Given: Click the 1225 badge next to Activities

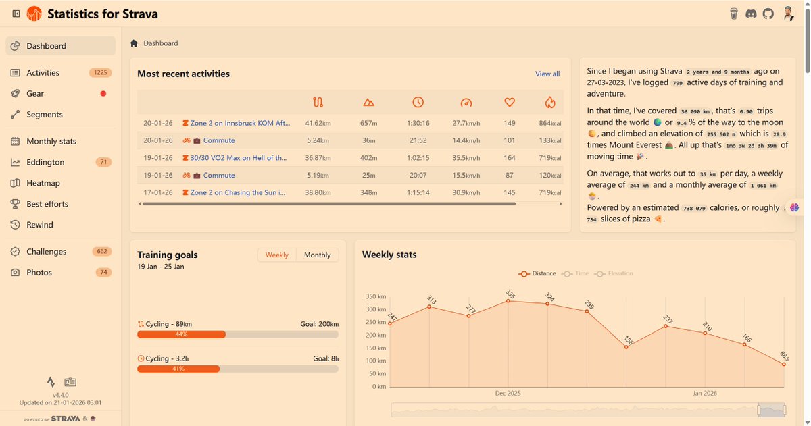Looking at the screenshot, I should tap(101, 72).
